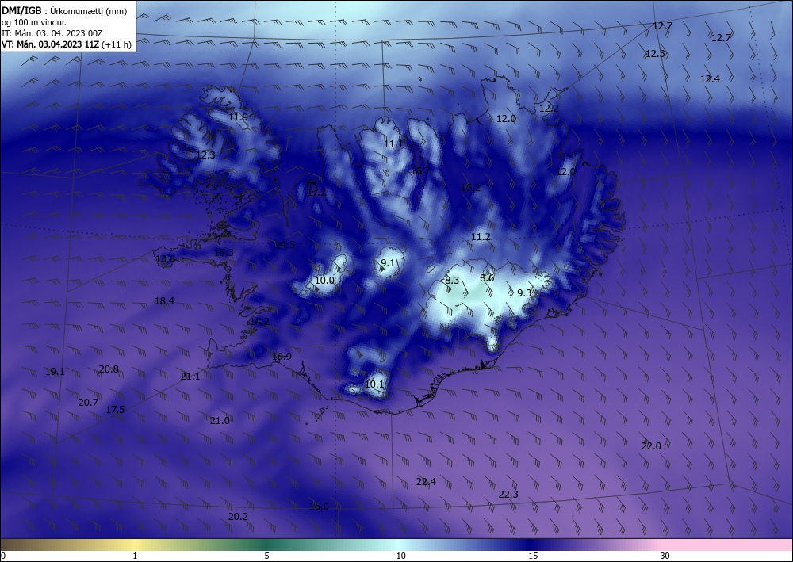793x562 pixels.
Task: Select the "VT: Mán. 03.04.2023 11Z" valid time line
Action: 67,44
